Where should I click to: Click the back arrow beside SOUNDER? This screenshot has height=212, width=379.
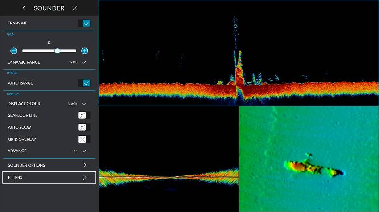click(24, 8)
